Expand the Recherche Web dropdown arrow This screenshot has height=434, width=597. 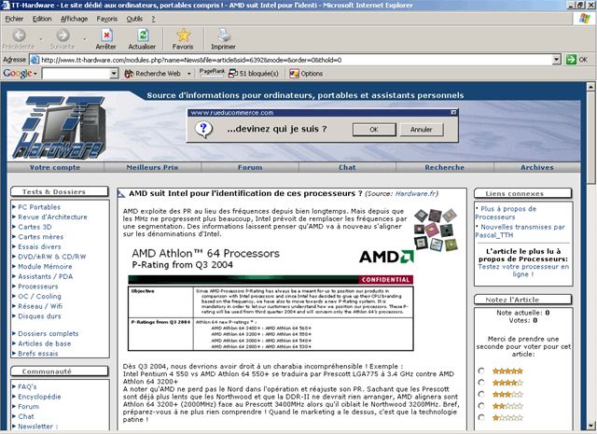(x=188, y=74)
